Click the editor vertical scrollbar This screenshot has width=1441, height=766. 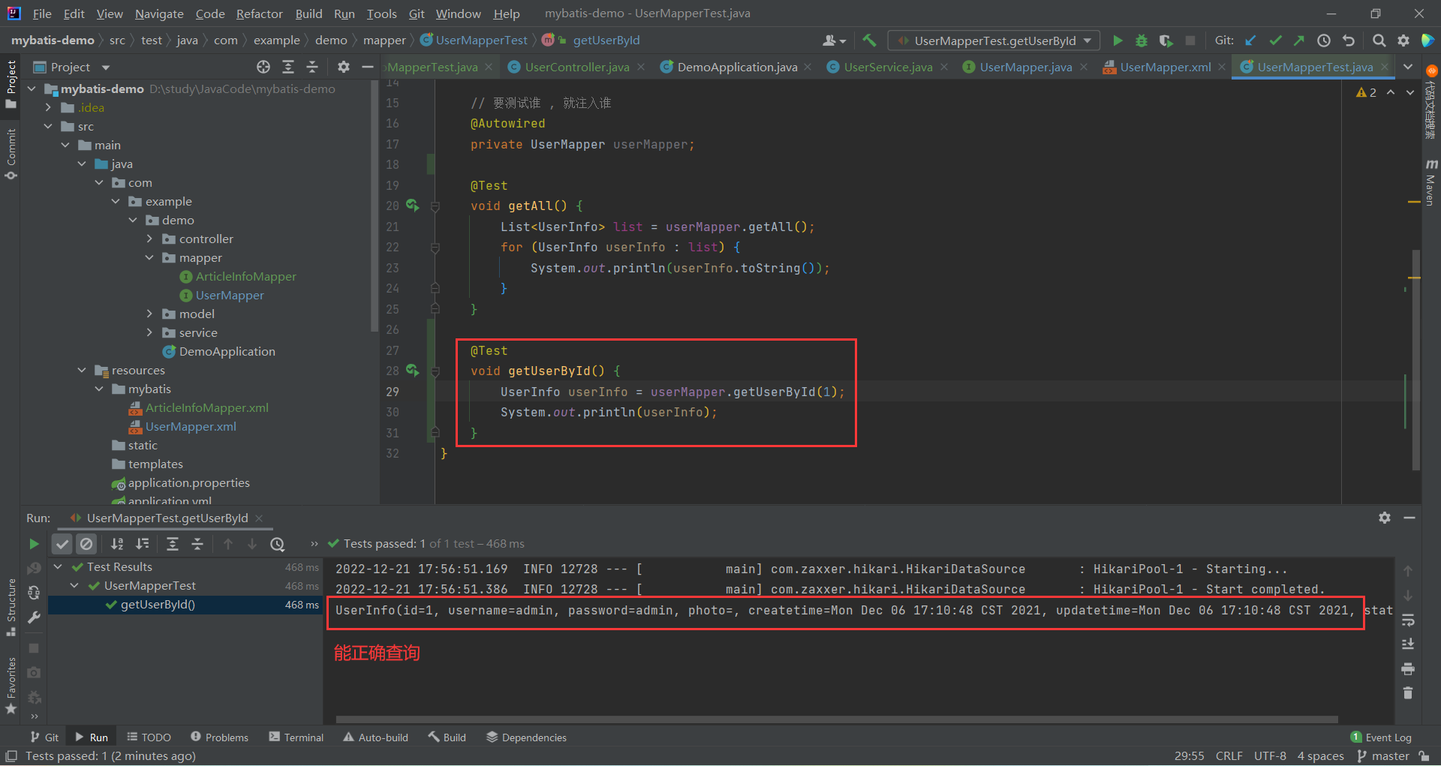(1415, 360)
